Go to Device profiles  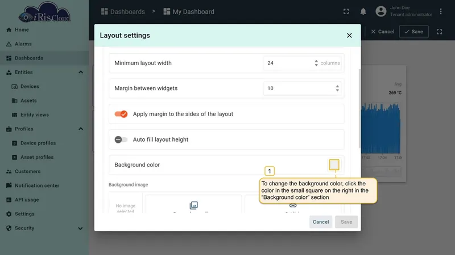pyautogui.click(x=44, y=143)
